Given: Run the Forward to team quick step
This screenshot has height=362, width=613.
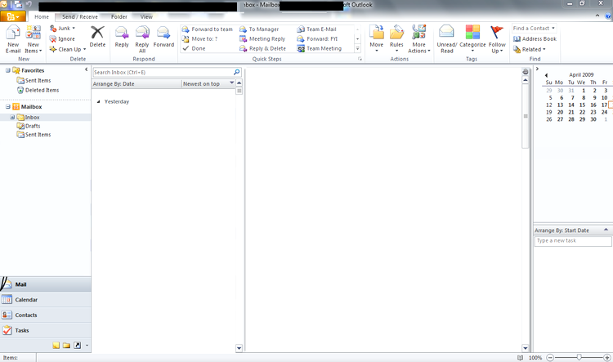Looking at the screenshot, I should click(x=208, y=29).
